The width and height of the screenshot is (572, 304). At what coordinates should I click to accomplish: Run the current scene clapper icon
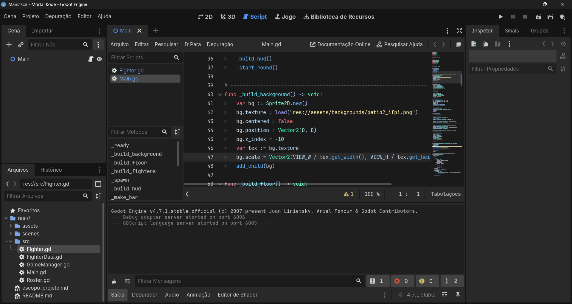tap(538, 17)
